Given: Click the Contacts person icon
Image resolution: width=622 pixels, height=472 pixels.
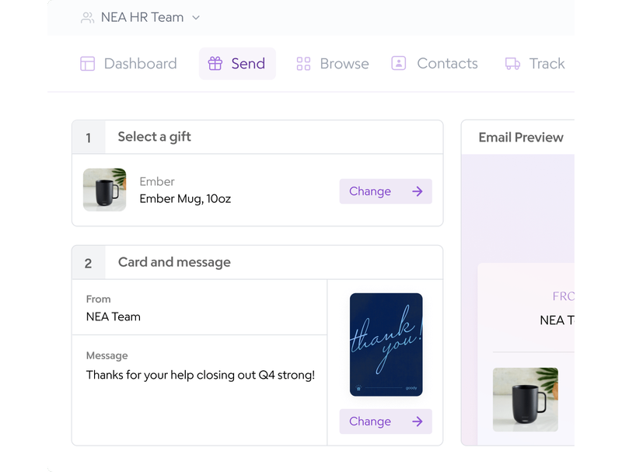Looking at the screenshot, I should pos(399,64).
